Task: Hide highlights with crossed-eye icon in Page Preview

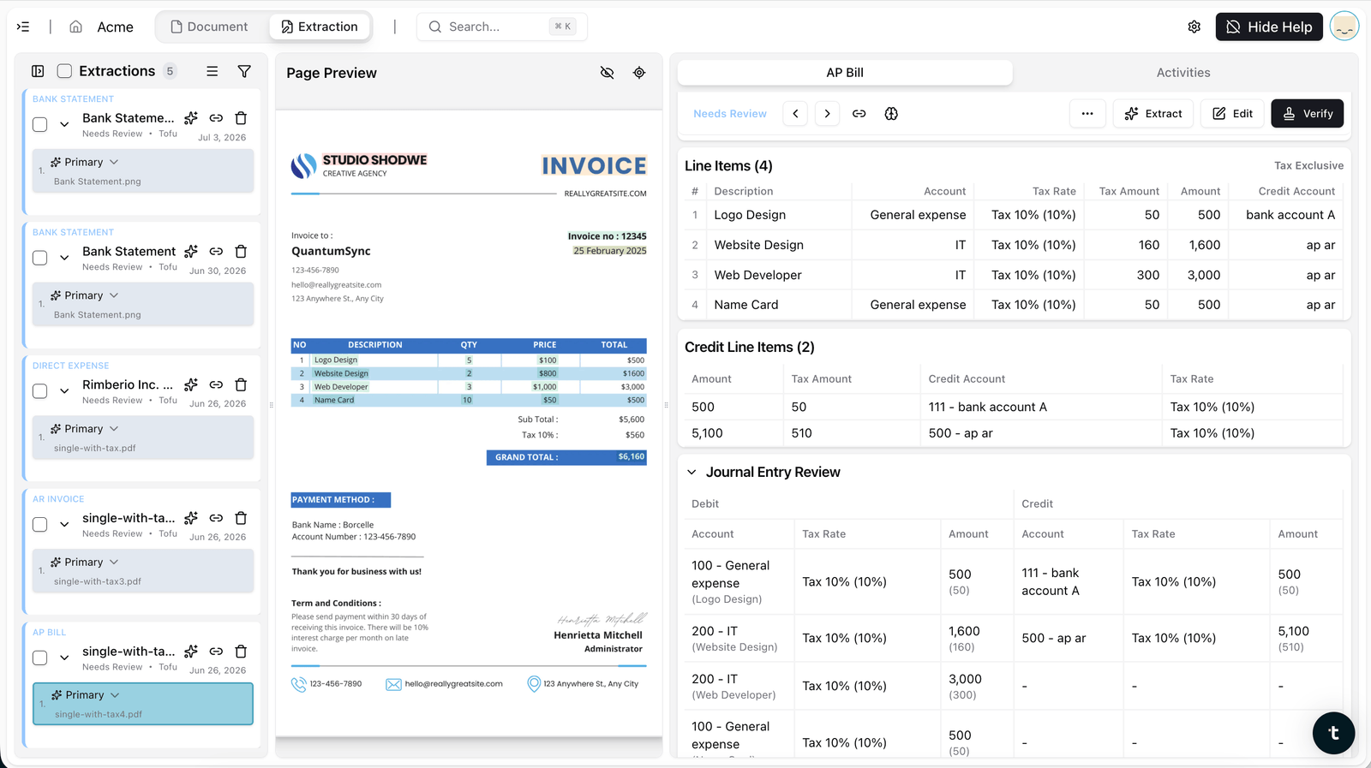Action: point(607,73)
